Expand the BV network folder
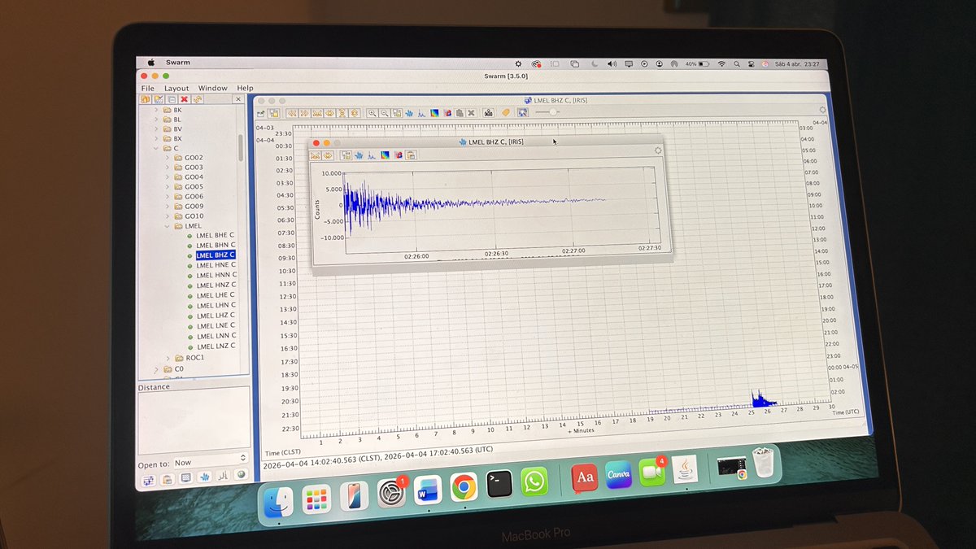 (156, 129)
